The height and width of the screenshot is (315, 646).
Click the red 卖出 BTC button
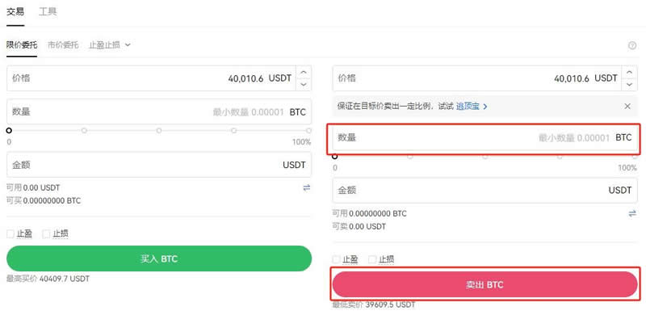coord(485,284)
